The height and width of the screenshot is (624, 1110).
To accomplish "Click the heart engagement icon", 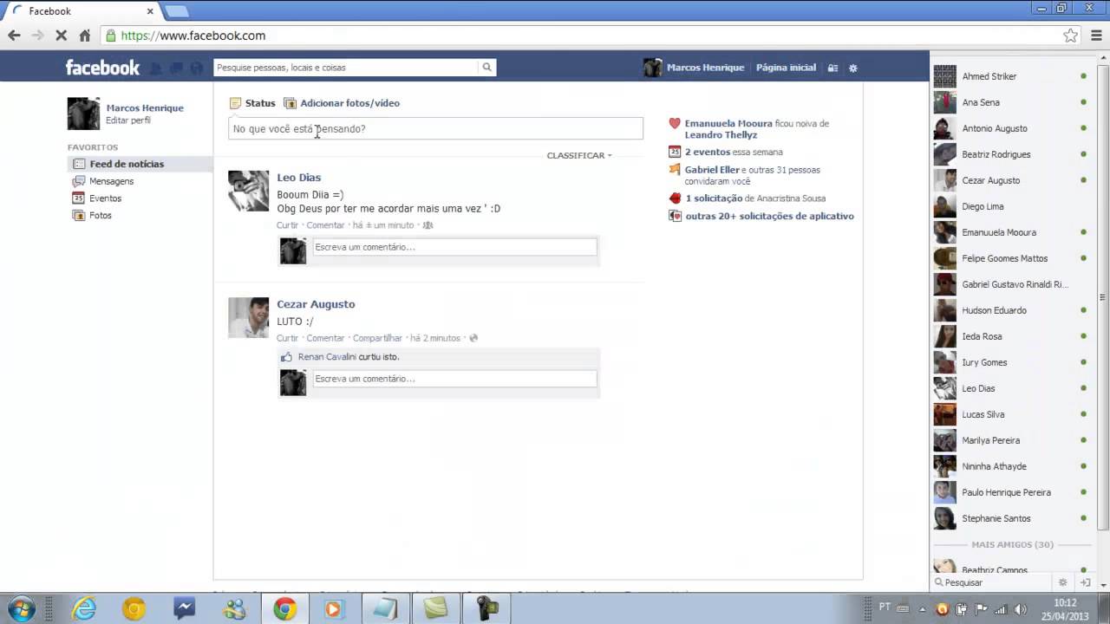I will tap(675, 124).
